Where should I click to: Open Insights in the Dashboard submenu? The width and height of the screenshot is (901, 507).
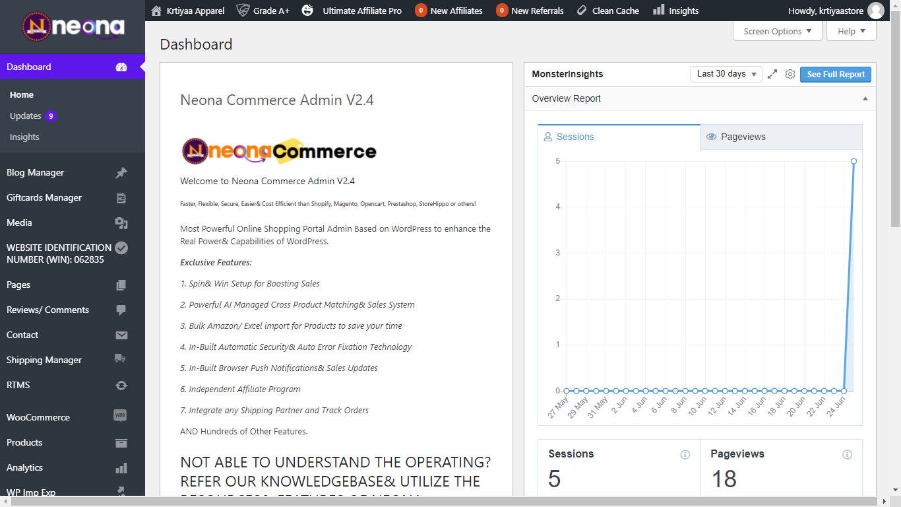[24, 137]
